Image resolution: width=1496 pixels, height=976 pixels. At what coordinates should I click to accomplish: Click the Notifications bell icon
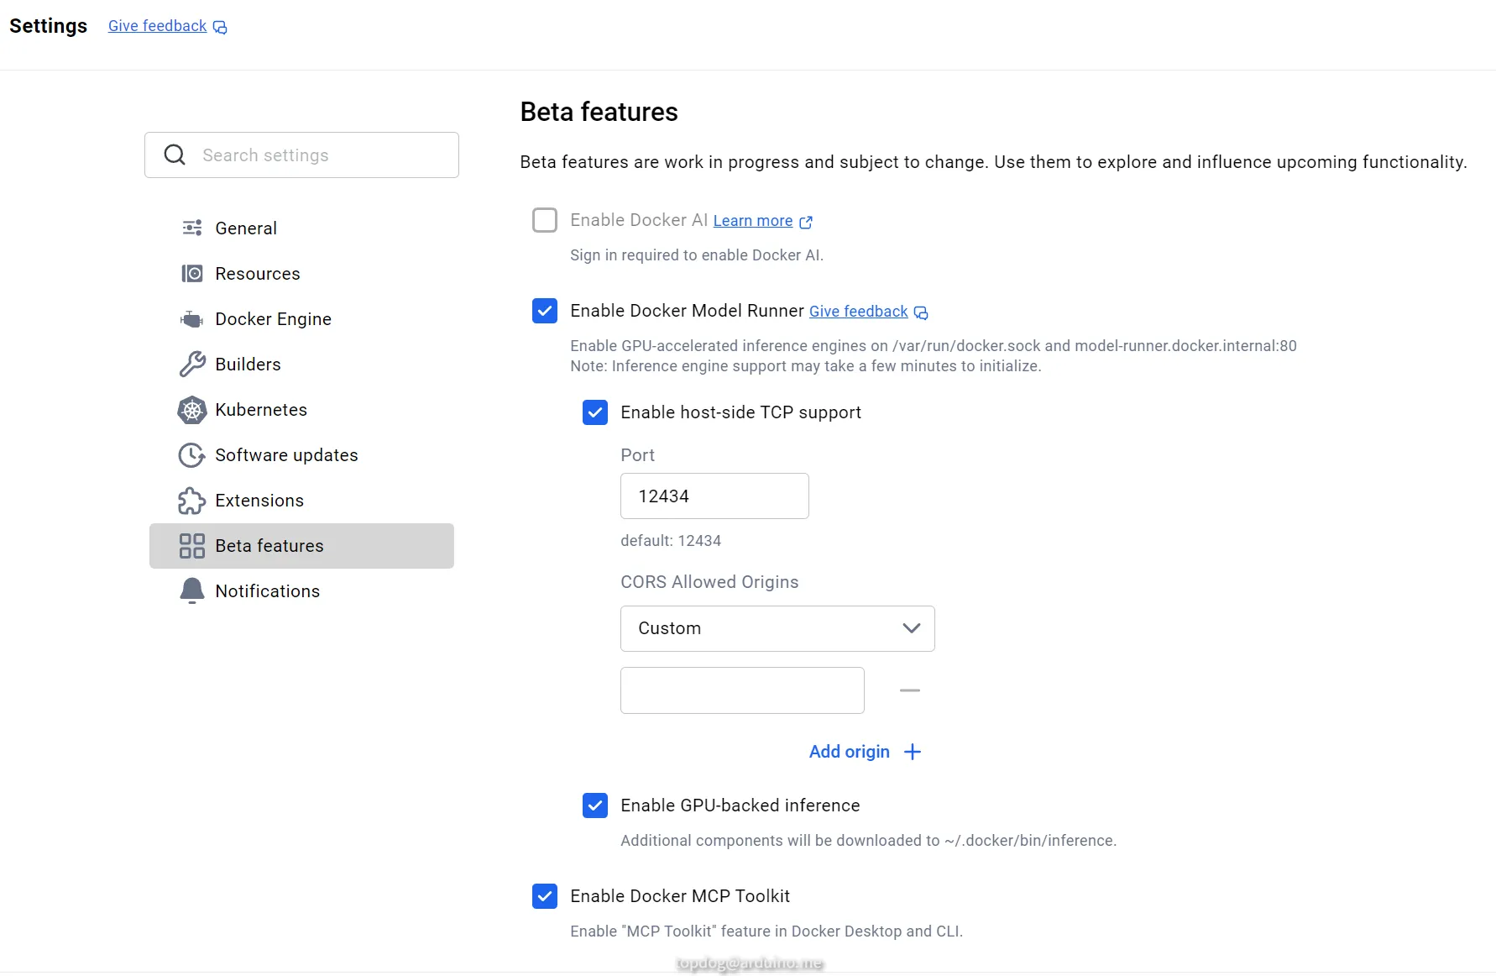[x=191, y=591]
